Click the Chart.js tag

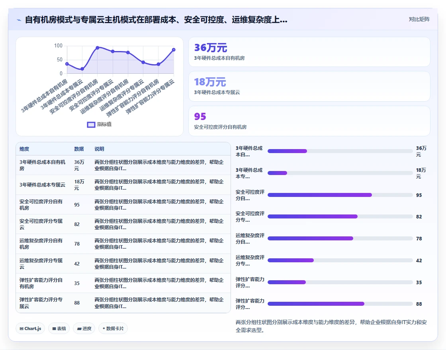30,328
